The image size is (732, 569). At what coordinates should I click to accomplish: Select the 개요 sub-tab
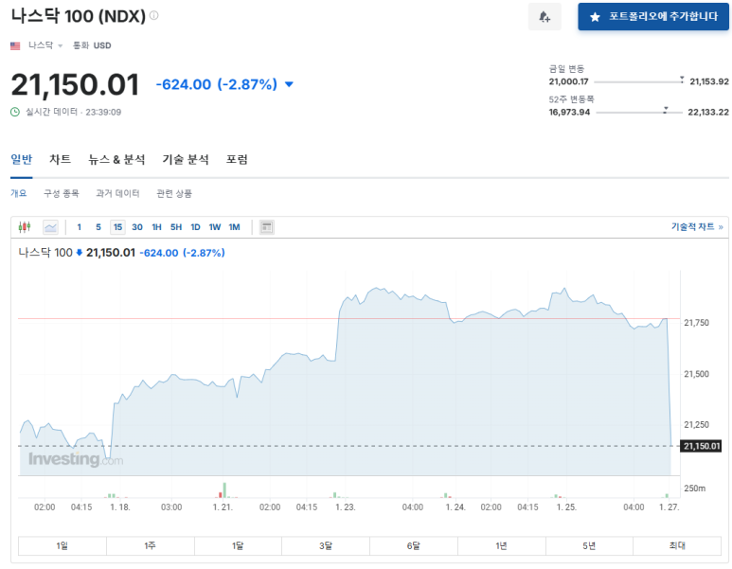(x=19, y=193)
